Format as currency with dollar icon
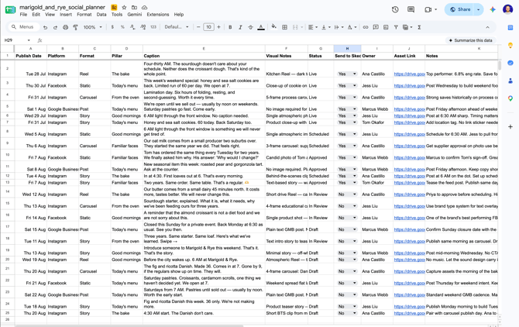Screen dimensions: 519x327 [112, 27]
